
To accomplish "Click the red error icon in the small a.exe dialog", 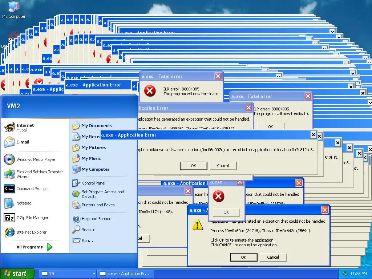I will [x=218, y=196].
